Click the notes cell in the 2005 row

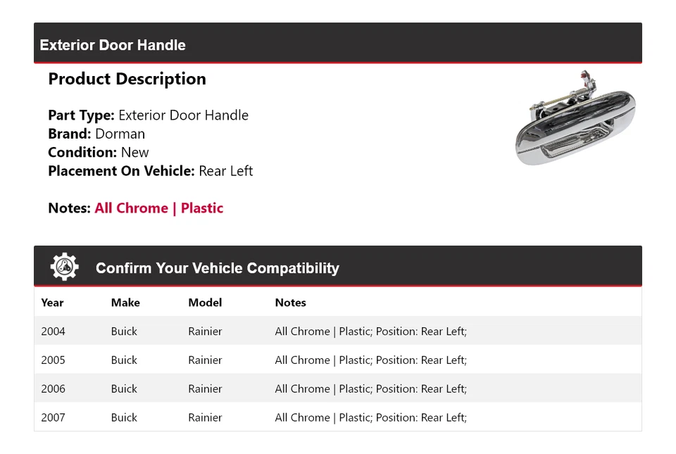click(x=370, y=360)
